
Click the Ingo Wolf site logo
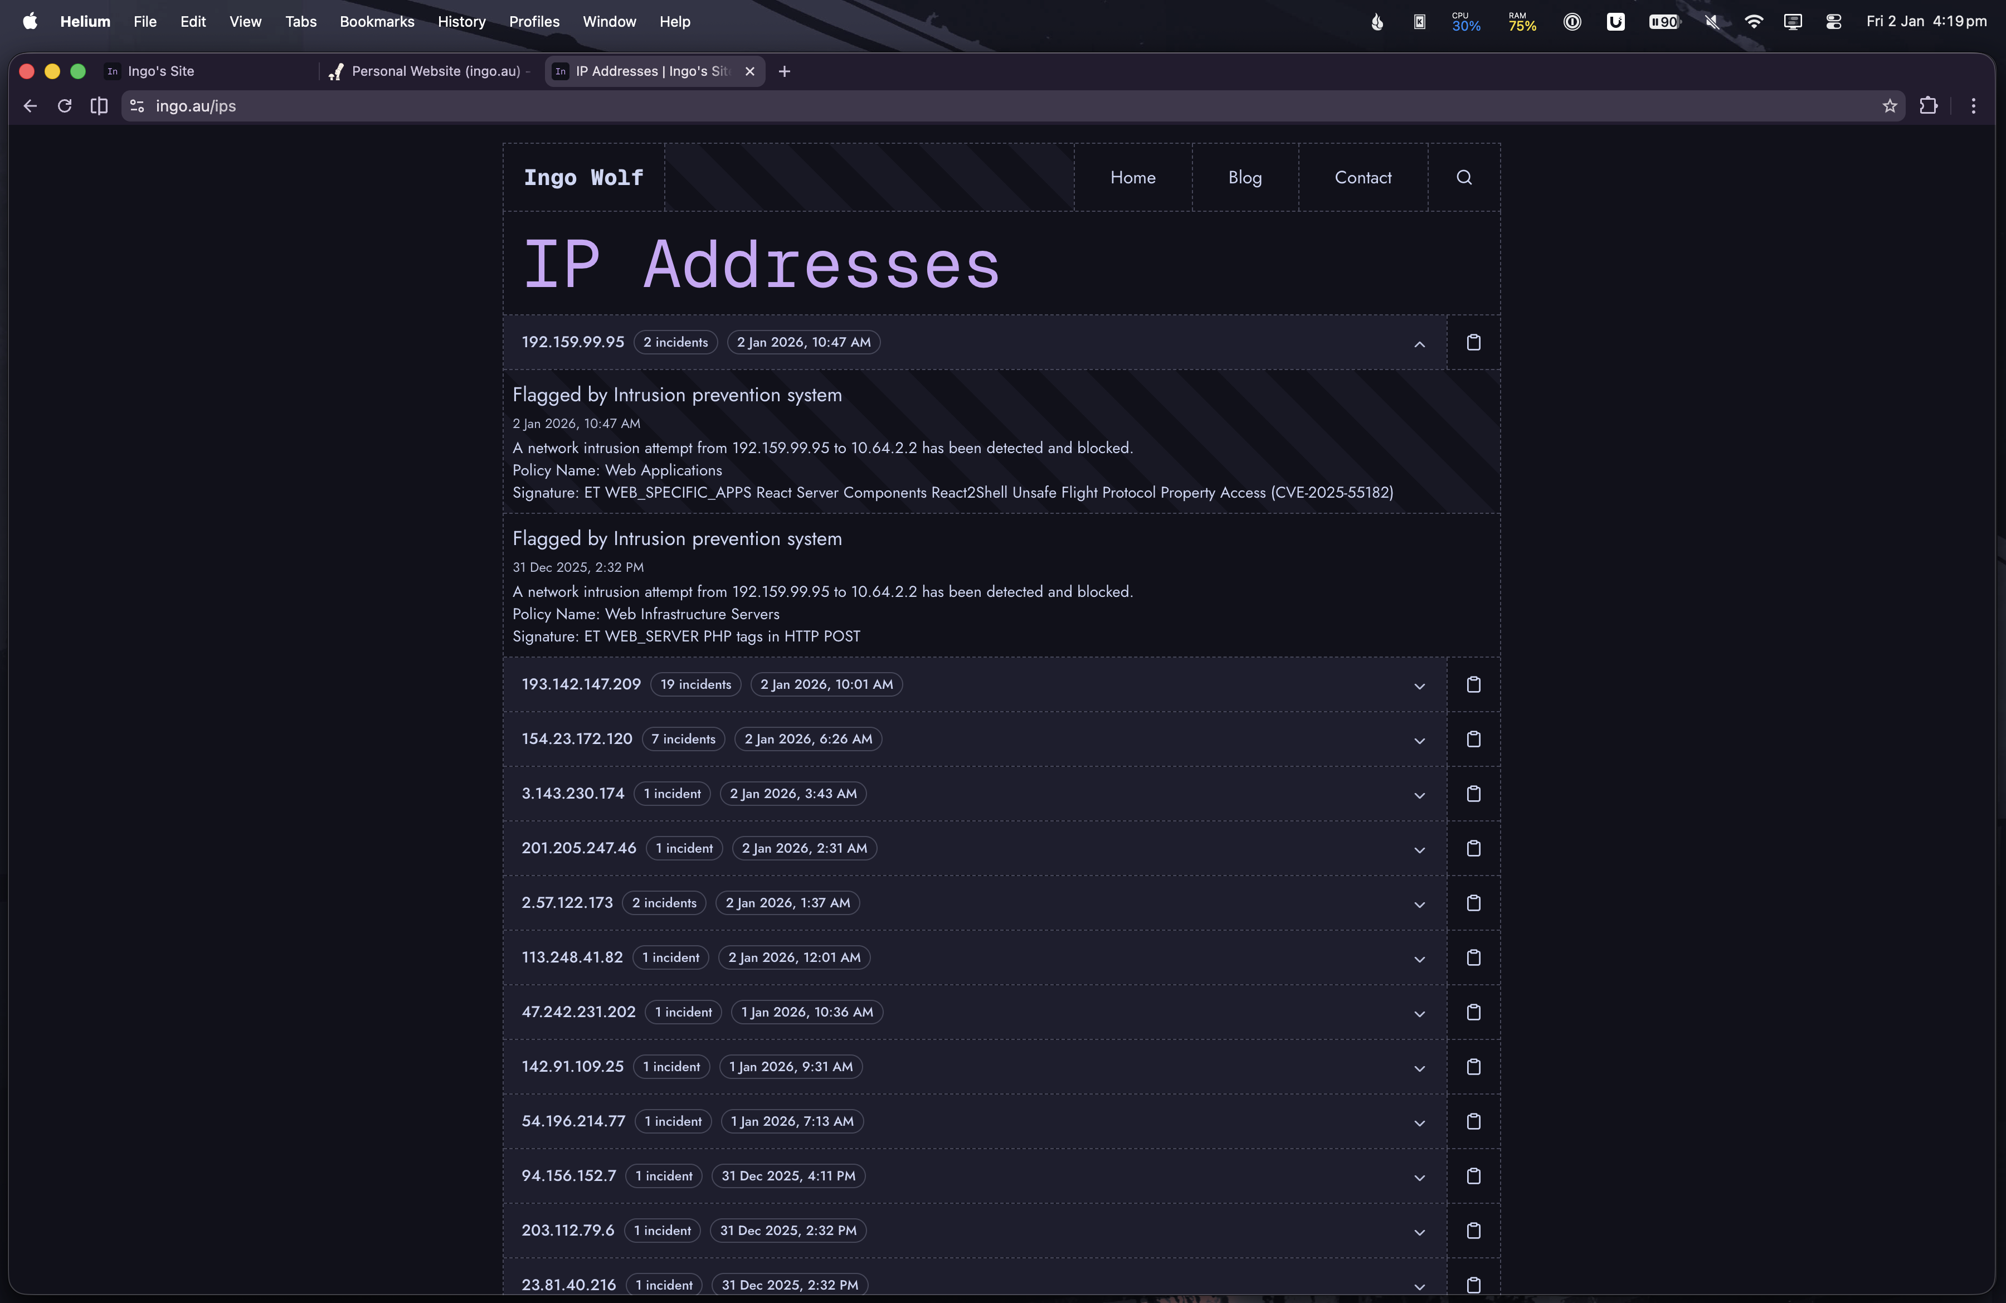tap(583, 178)
